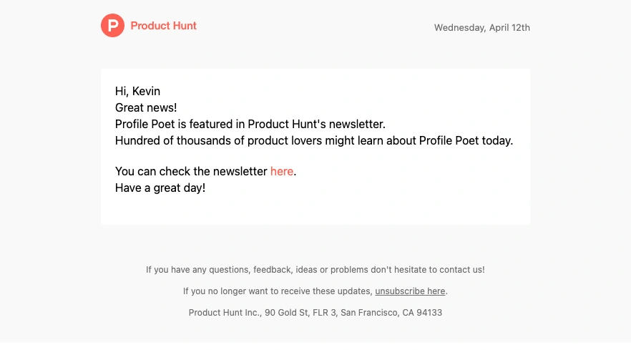
Task: Click the sentence ending "Product Hunt's newsletter."
Action: [250, 124]
